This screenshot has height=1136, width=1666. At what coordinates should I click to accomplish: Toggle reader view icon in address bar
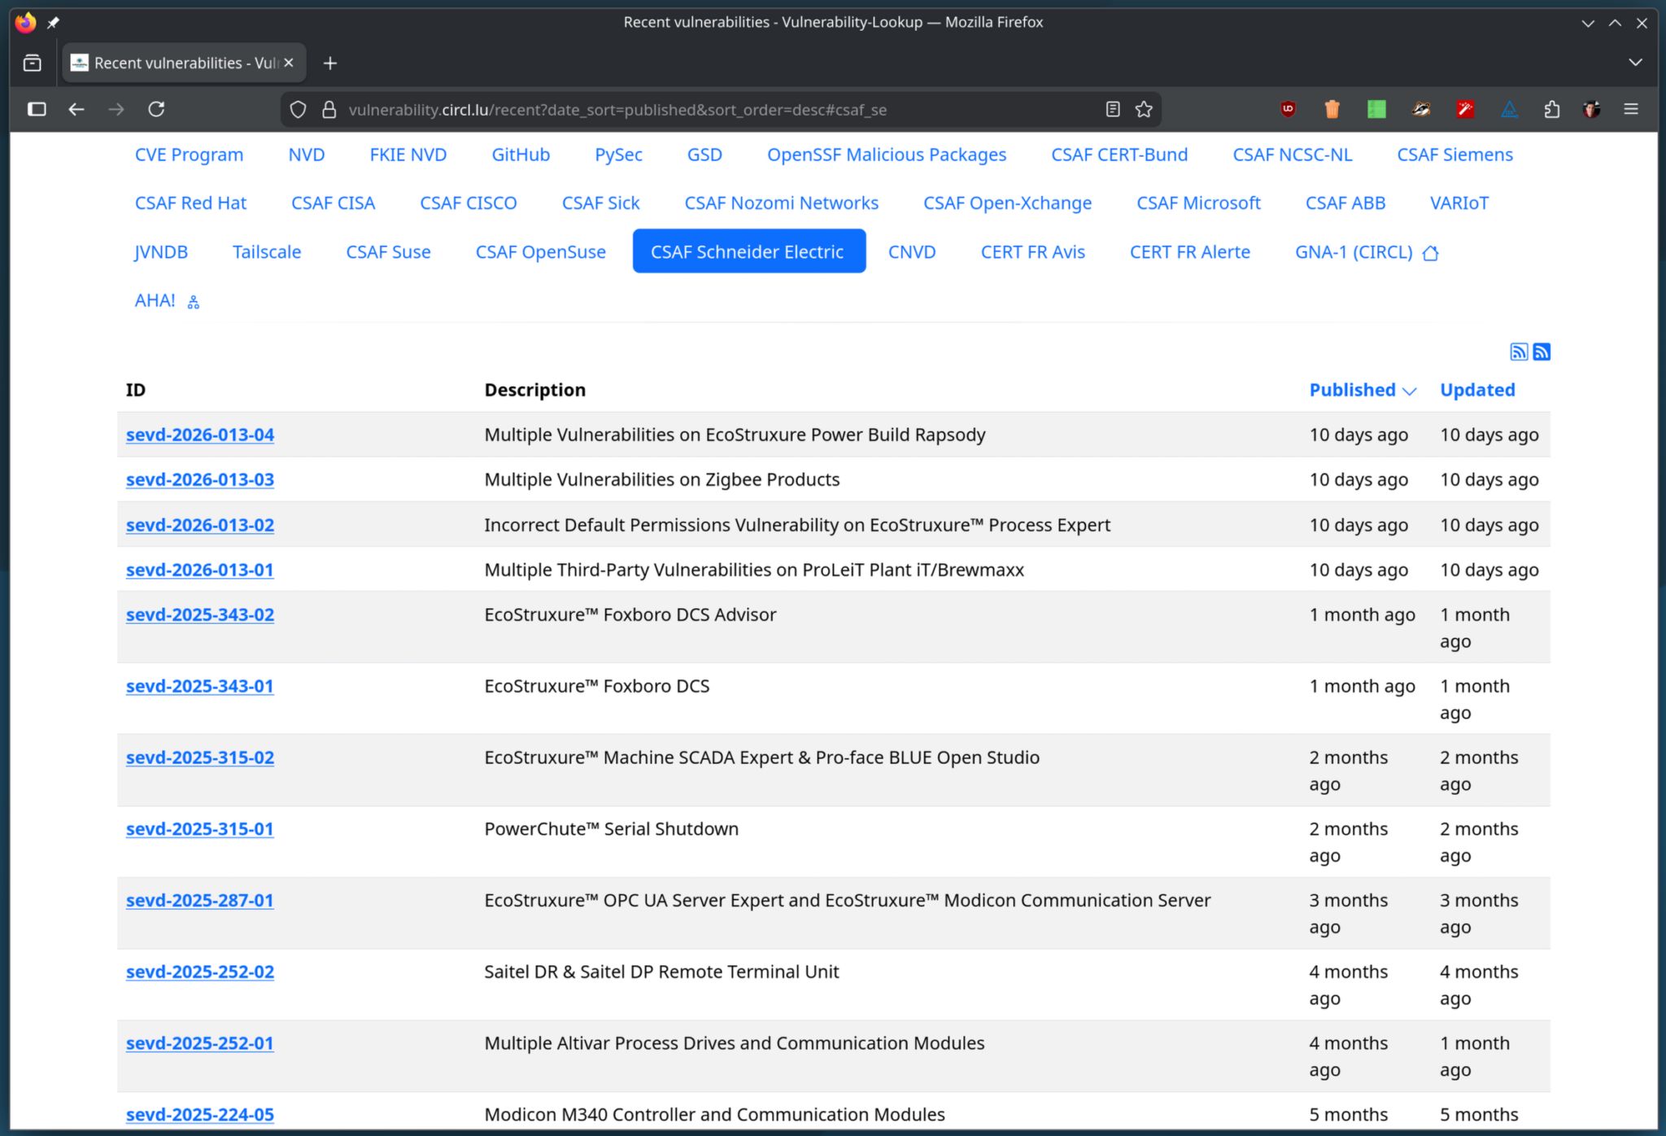tap(1113, 109)
